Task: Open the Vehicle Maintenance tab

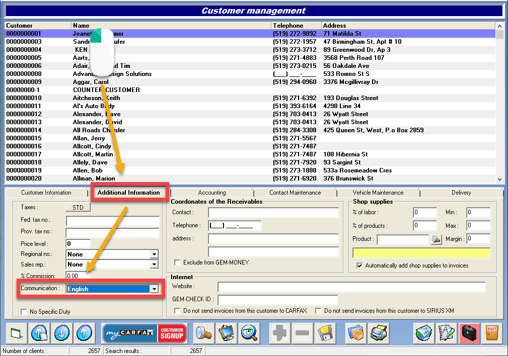Action: [378, 193]
